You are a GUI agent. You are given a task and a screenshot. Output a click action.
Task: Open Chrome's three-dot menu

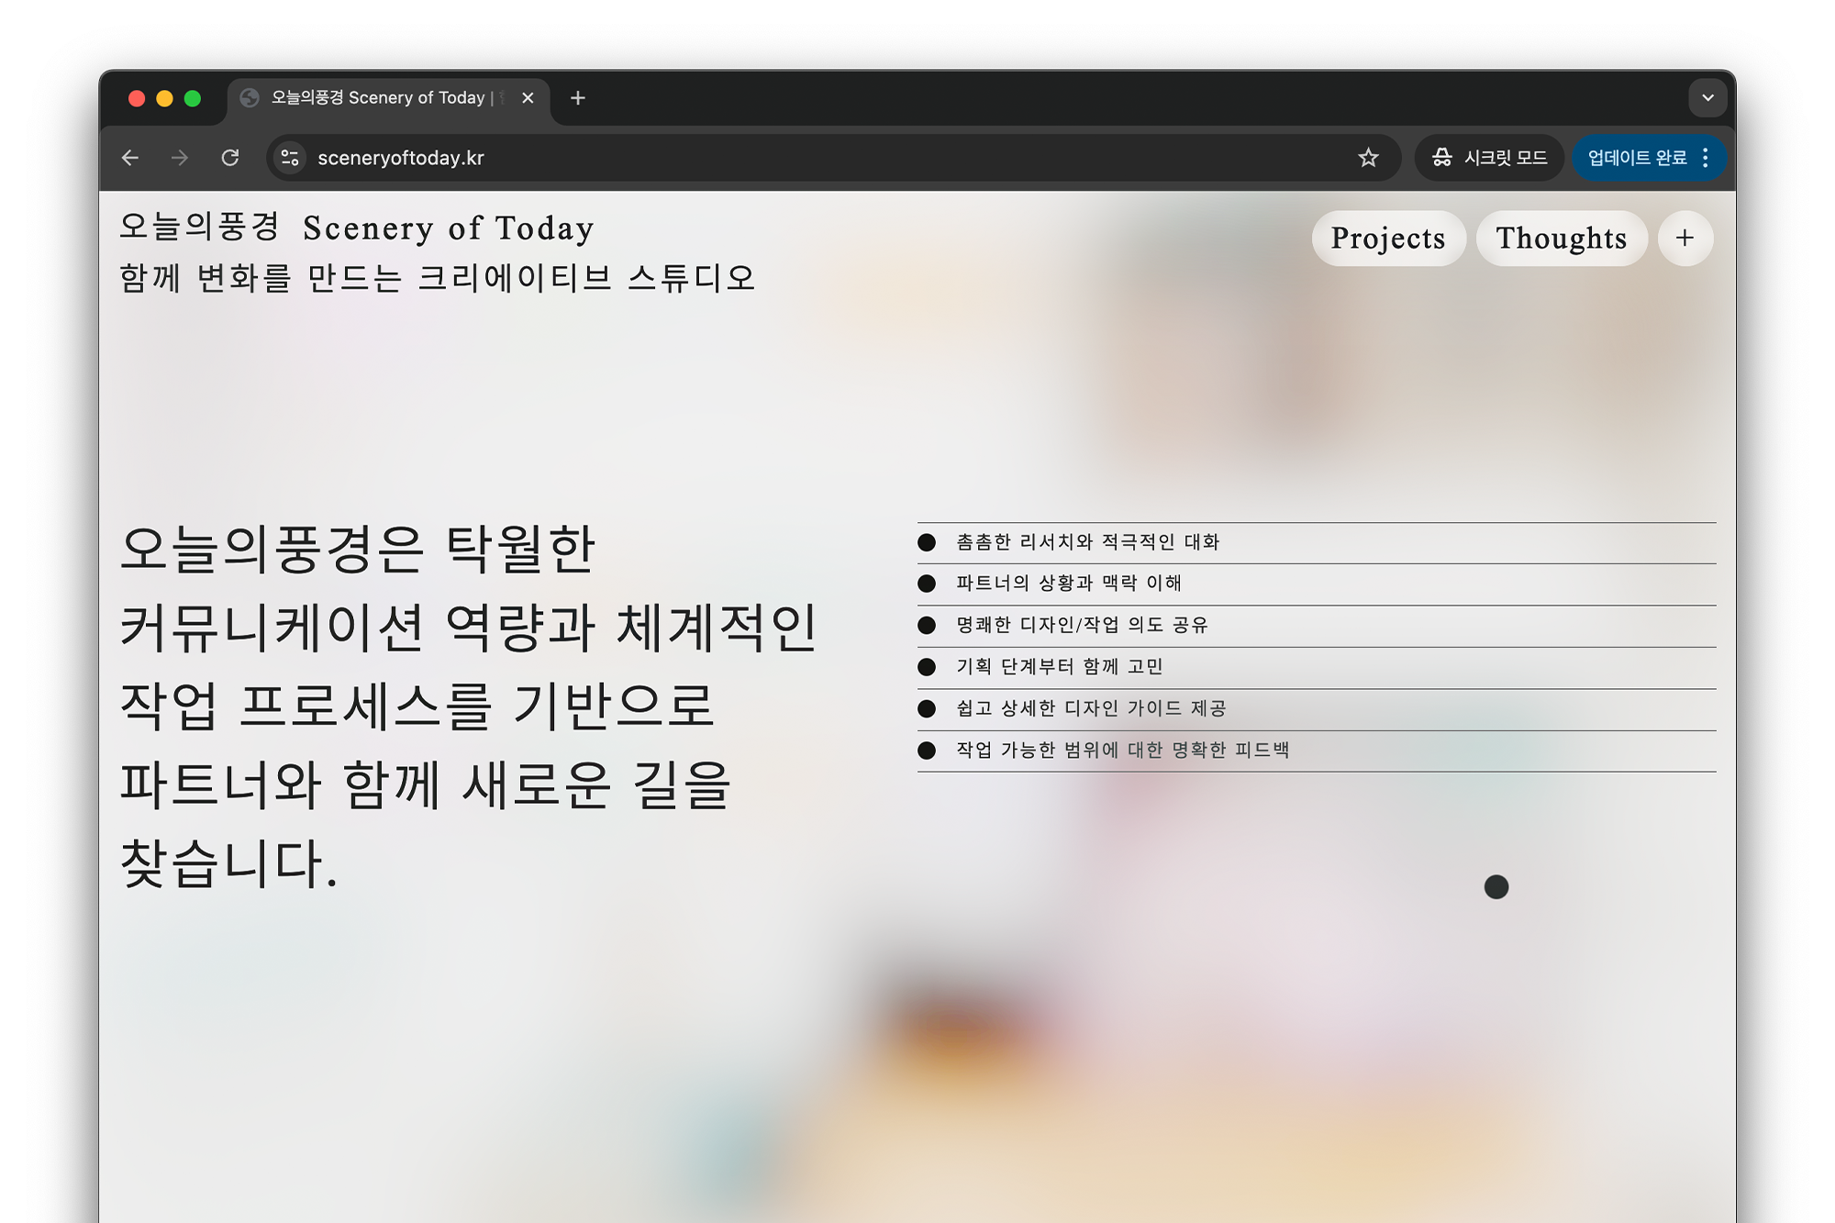point(1706,158)
